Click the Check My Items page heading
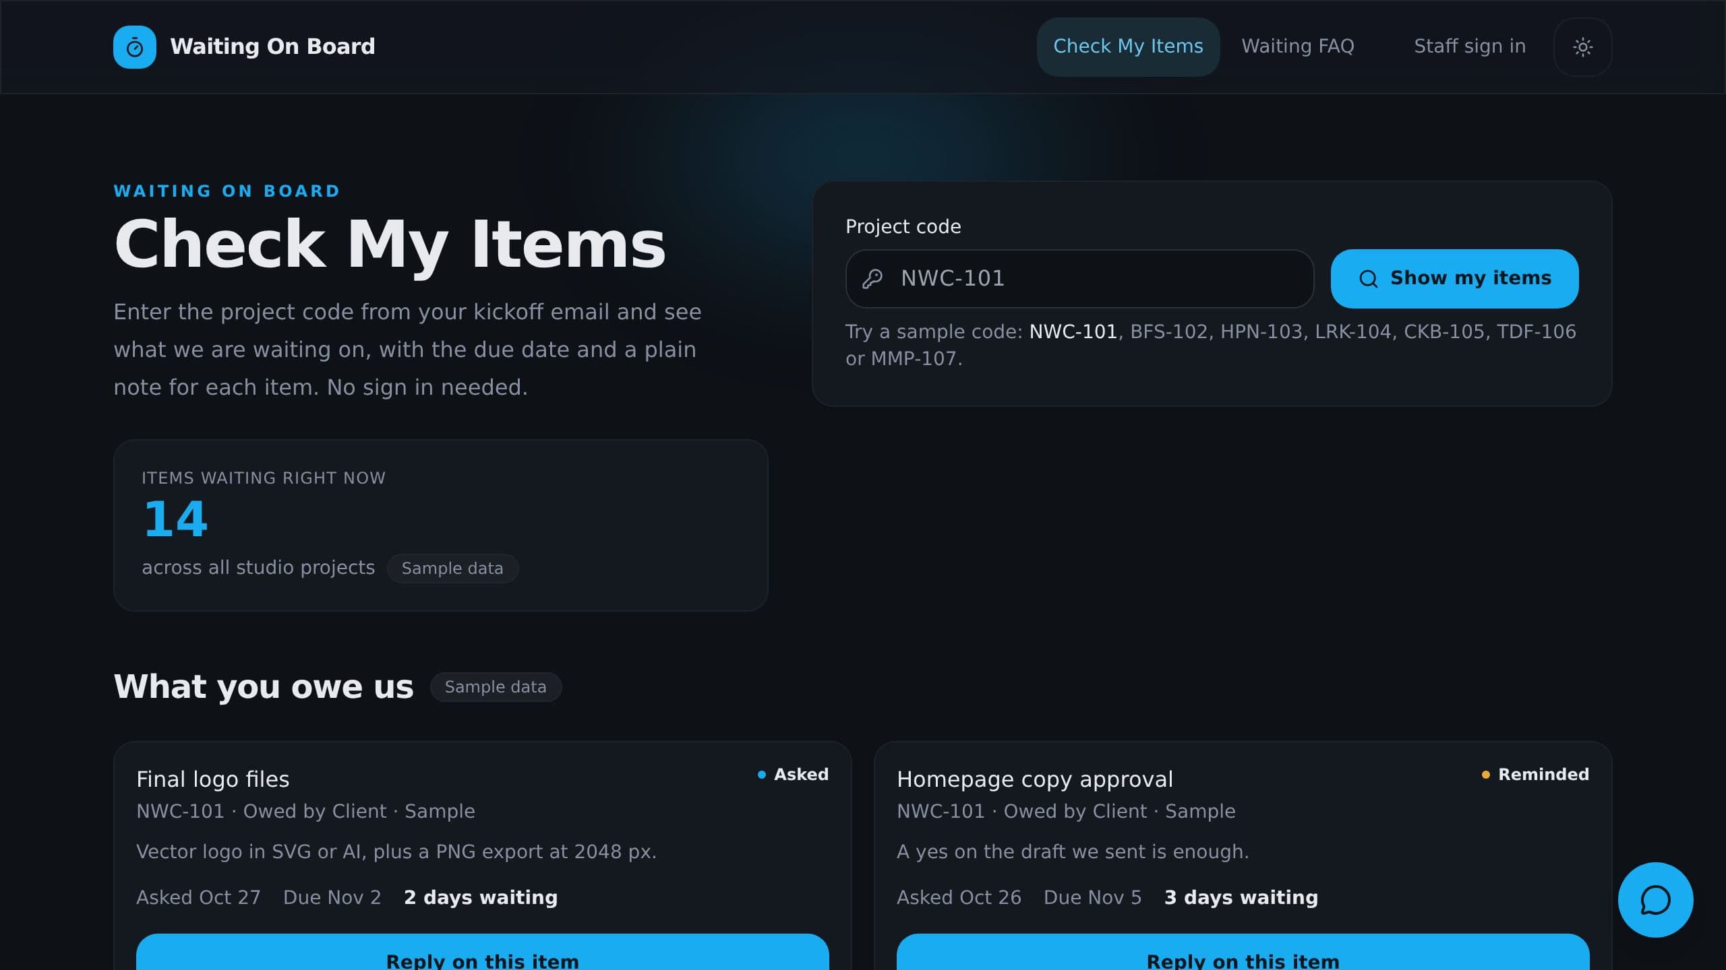The width and height of the screenshot is (1726, 970). pyautogui.click(x=390, y=245)
